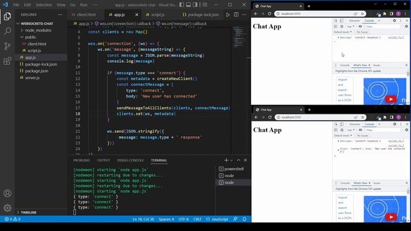
Task: Open the Manage gear in VS Code
Action: click(x=7, y=208)
